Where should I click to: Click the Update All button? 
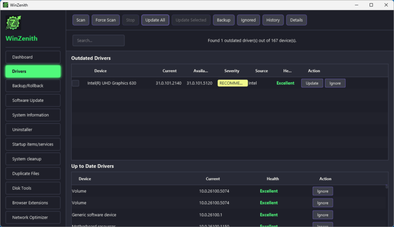point(155,20)
